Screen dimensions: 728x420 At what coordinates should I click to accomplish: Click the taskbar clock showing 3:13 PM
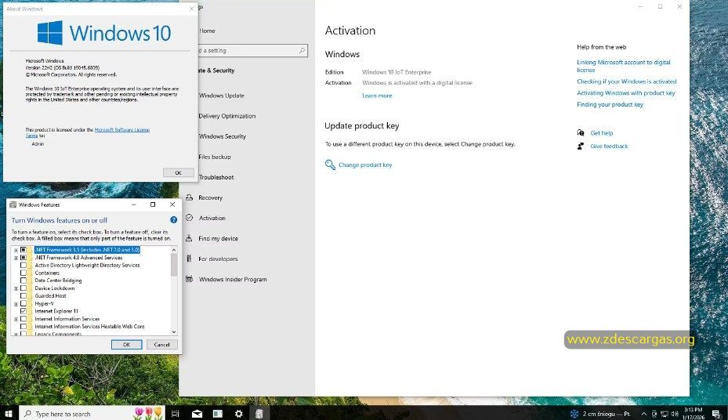693,414
